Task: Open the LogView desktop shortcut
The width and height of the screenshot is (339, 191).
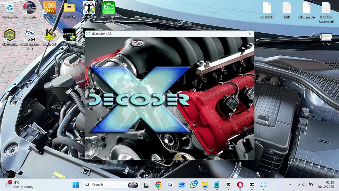Action: [x=49, y=11]
